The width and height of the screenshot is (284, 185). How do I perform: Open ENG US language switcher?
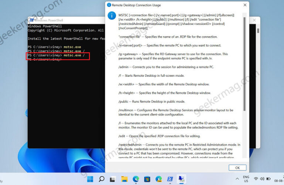coord(246,179)
